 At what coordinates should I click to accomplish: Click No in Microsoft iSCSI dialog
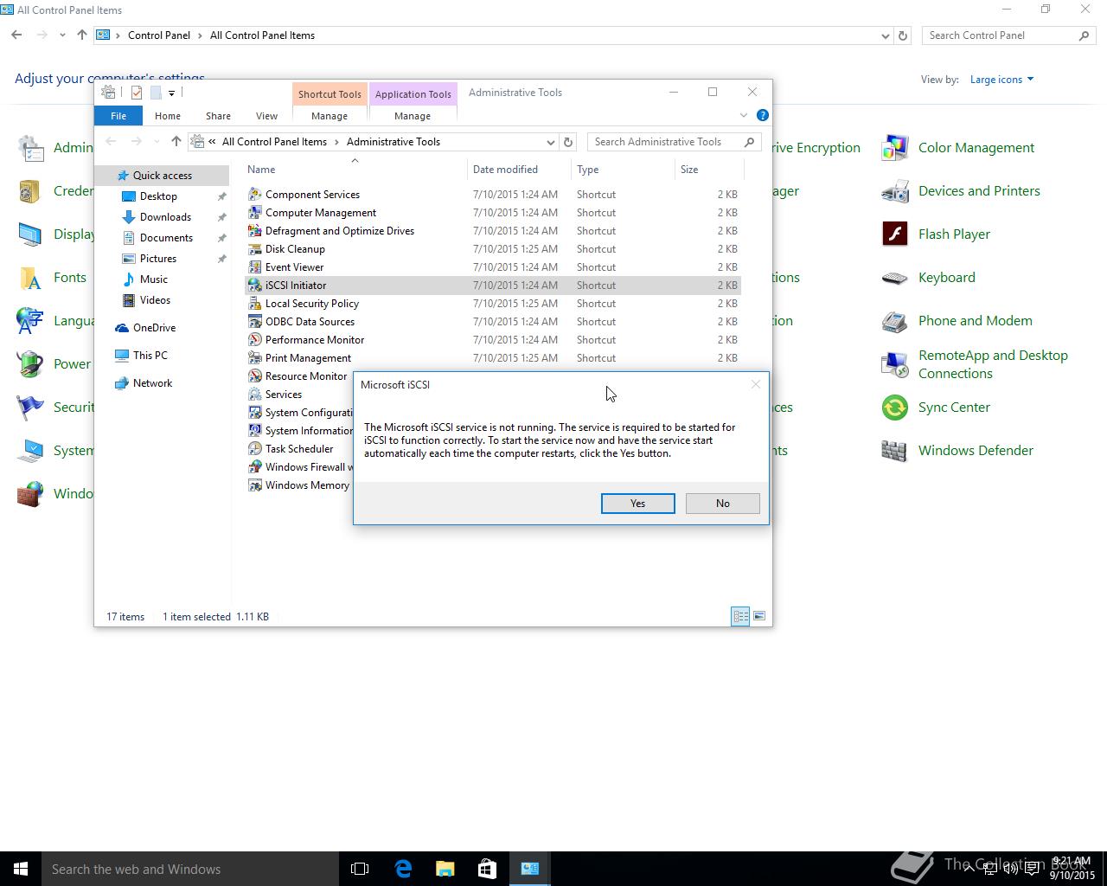click(722, 504)
